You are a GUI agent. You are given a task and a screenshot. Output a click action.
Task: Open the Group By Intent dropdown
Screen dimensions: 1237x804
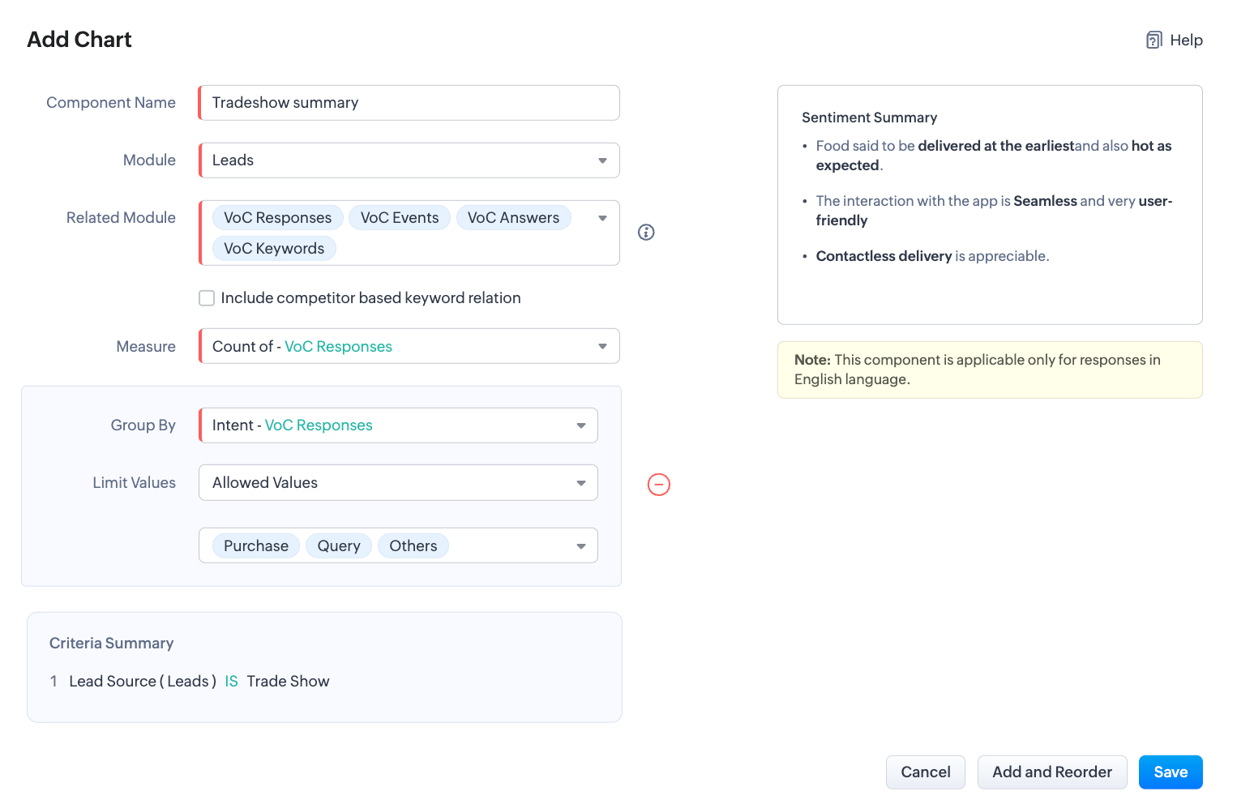580,426
